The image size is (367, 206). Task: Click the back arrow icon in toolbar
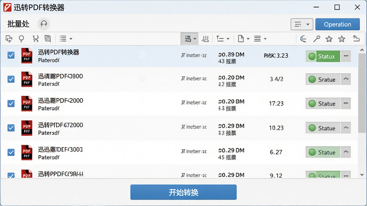point(303,39)
